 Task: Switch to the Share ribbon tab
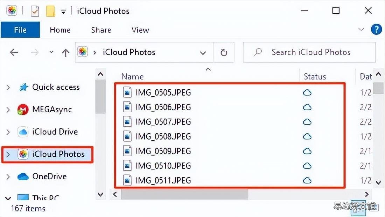click(x=101, y=30)
